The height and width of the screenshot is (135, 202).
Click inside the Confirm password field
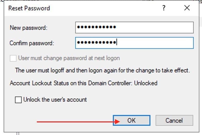(x=155, y=43)
